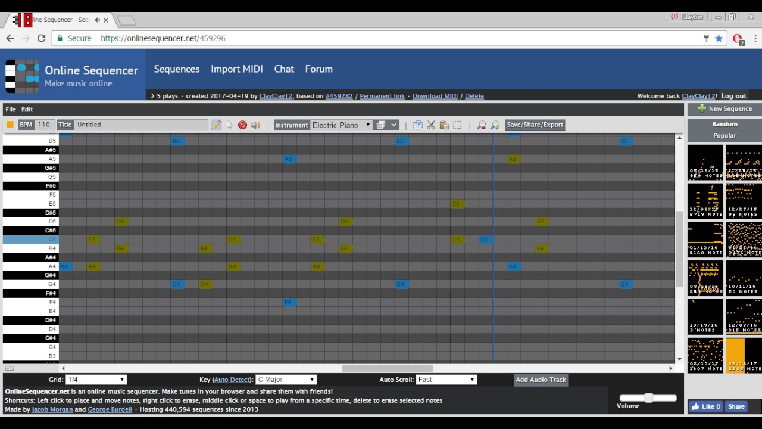Click the Download MIDI link

(435, 96)
